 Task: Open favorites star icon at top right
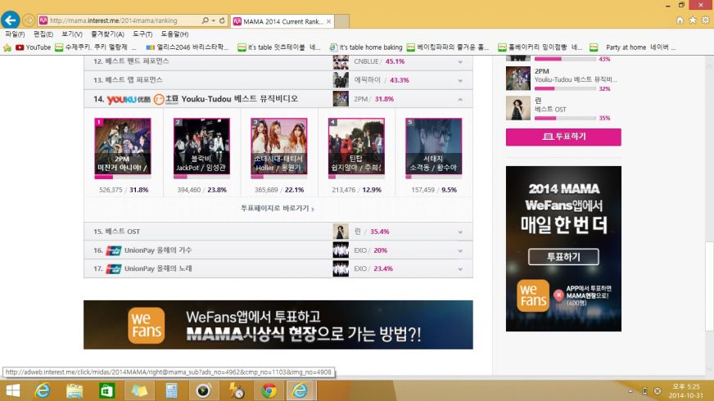pos(693,20)
